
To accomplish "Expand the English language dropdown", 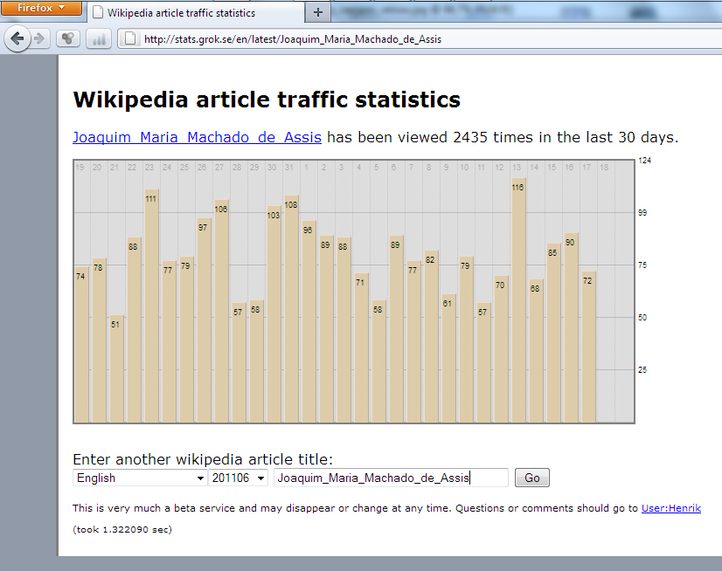I will (140, 478).
